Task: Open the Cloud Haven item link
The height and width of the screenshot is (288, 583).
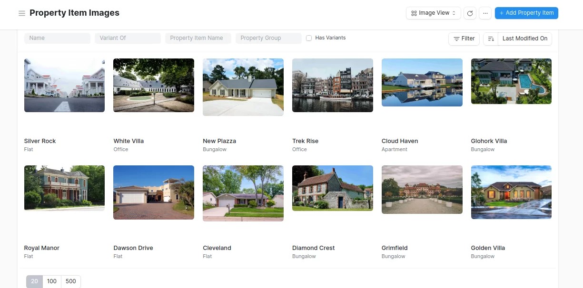Action: tap(400, 141)
